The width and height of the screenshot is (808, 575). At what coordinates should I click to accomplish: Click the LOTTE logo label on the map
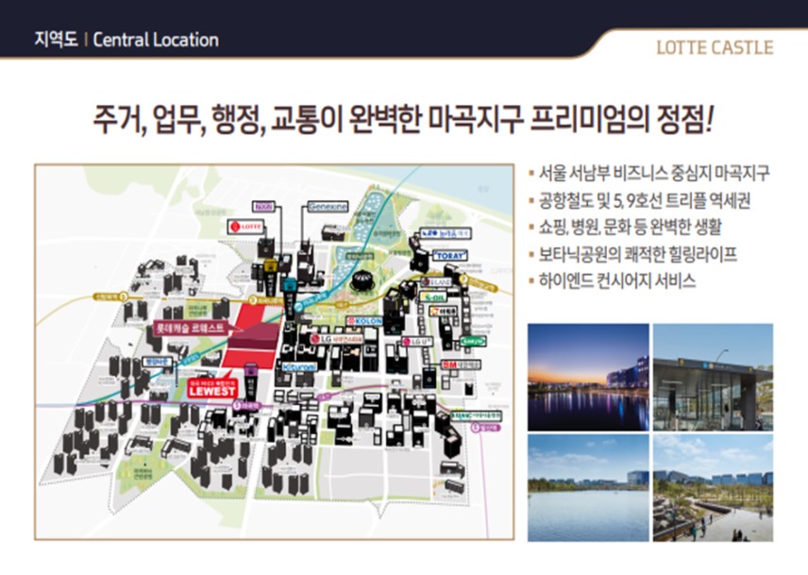tap(245, 227)
